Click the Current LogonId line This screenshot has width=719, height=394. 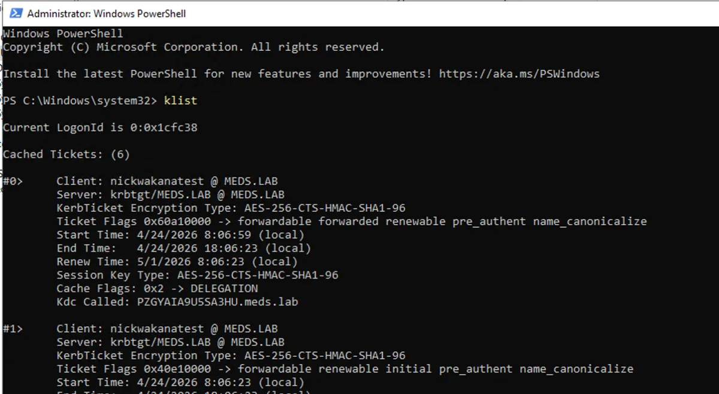click(x=100, y=127)
